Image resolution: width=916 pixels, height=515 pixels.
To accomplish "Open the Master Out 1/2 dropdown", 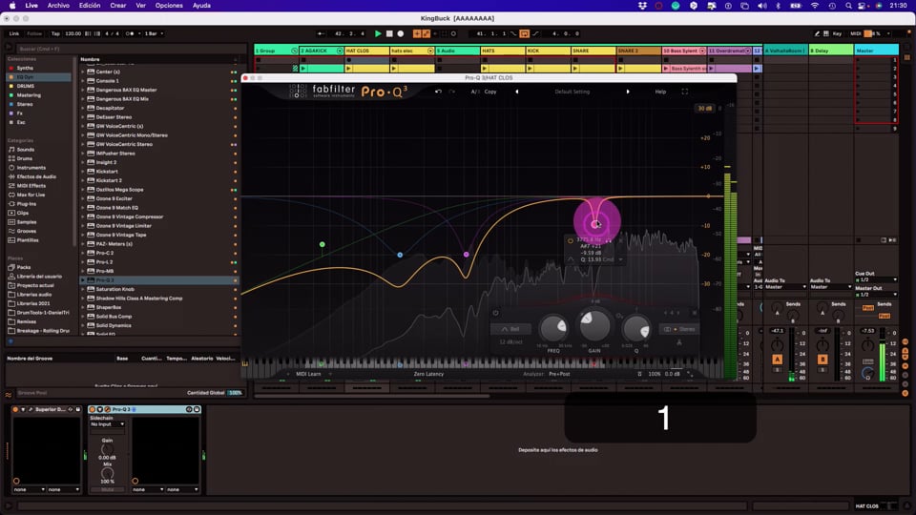I will tap(876, 295).
